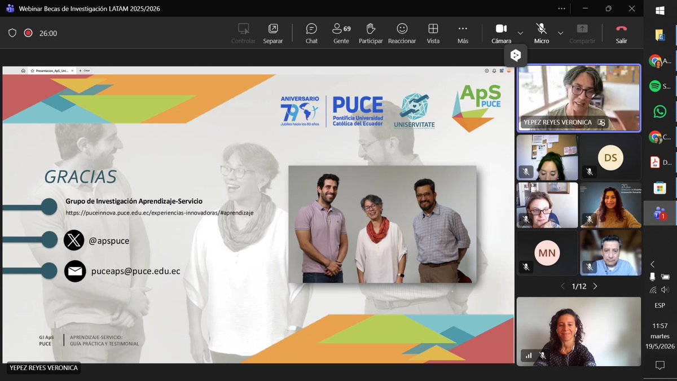Click the recording indicator icon
This screenshot has width=677, height=381.
point(28,33)
